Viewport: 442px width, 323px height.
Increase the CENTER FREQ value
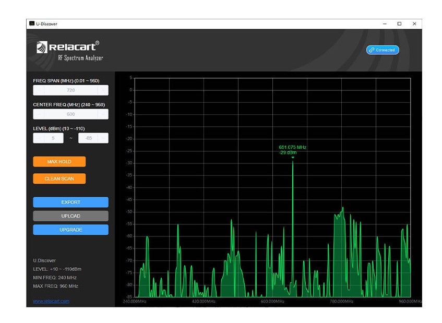(x=103, y=114)
